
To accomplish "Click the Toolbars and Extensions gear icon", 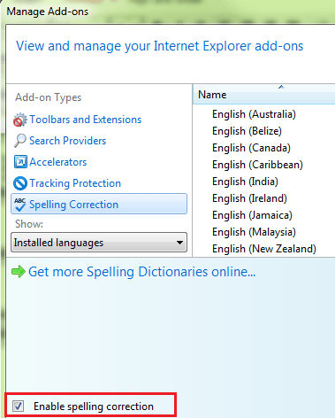I will 20,120.
